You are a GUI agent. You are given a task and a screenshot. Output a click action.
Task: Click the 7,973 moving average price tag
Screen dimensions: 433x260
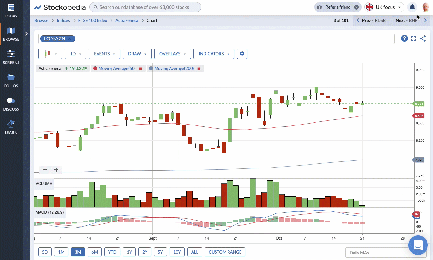click(x=418, y=160)
